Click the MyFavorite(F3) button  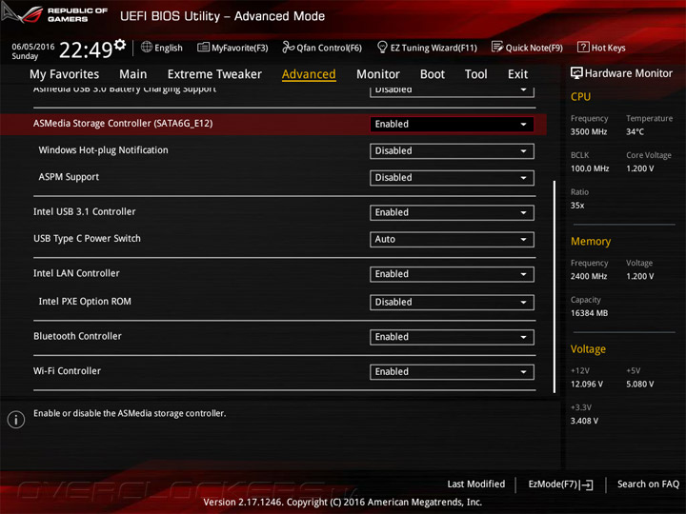[x=232, y=48]
